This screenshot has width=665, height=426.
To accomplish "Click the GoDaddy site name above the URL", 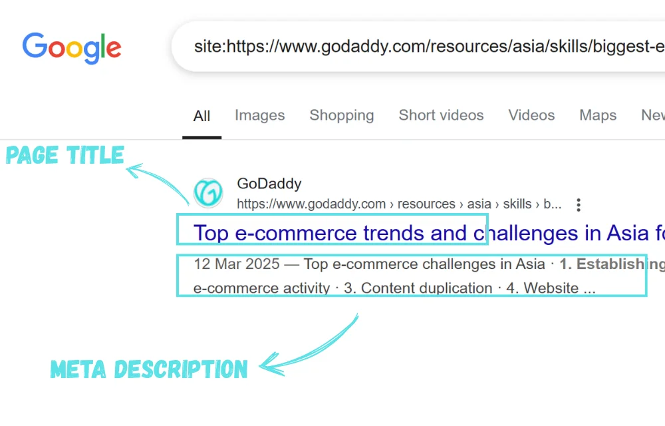I will 269,184.
